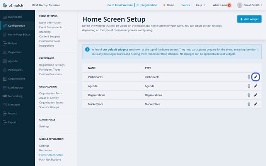The width and height of the screenshot is (266, 166).
Task: Follow the Registration link
Action: click(149, 5)
